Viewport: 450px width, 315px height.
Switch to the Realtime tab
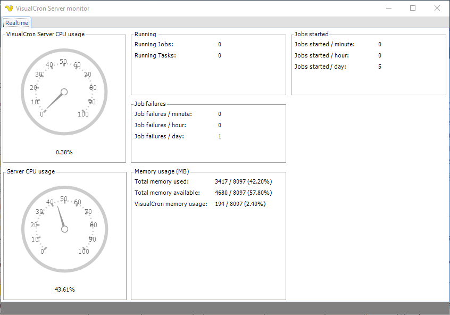click(x=16, y=22)
